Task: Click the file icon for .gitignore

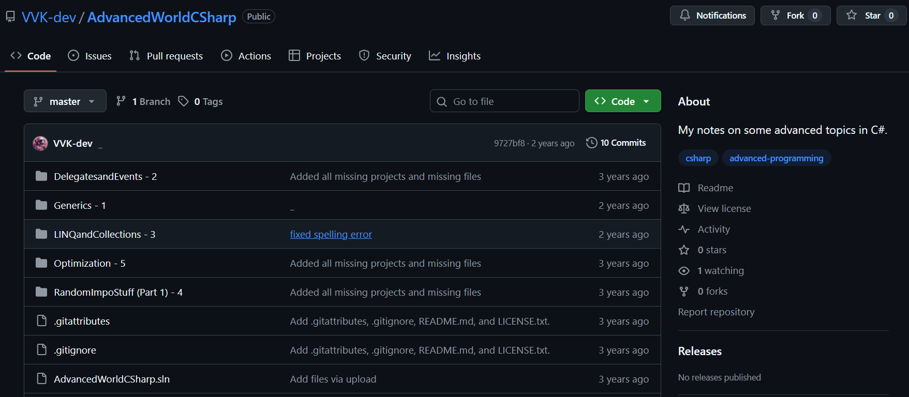Action: click(x=41, y=350)
